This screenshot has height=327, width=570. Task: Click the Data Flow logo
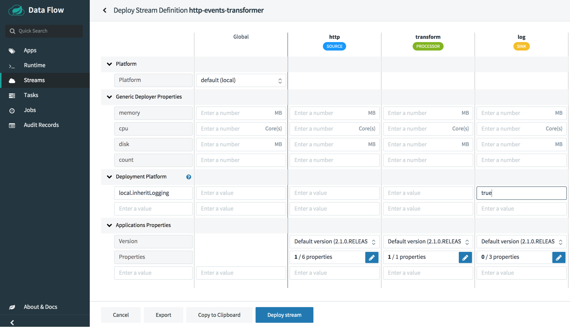16,11
